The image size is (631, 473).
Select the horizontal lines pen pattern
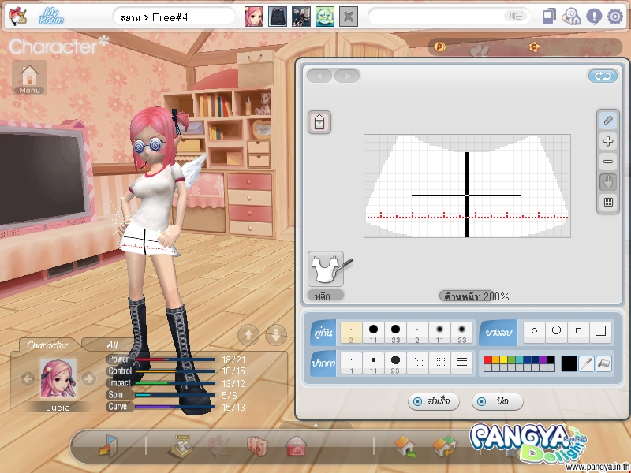click(x=461, y=363)
